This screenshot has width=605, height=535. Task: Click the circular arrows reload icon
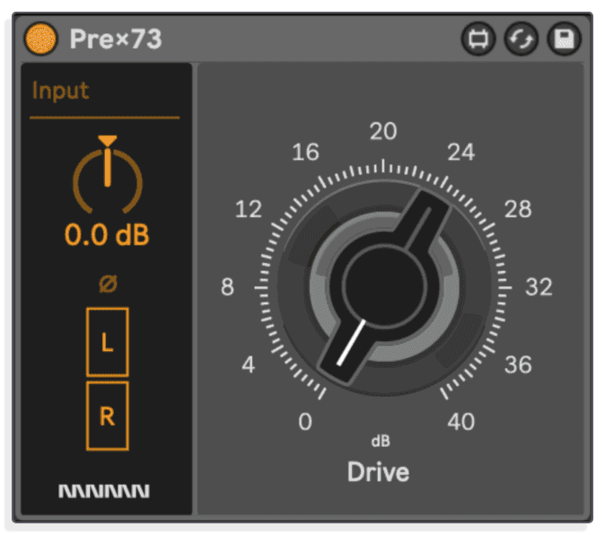pos(521,39)
